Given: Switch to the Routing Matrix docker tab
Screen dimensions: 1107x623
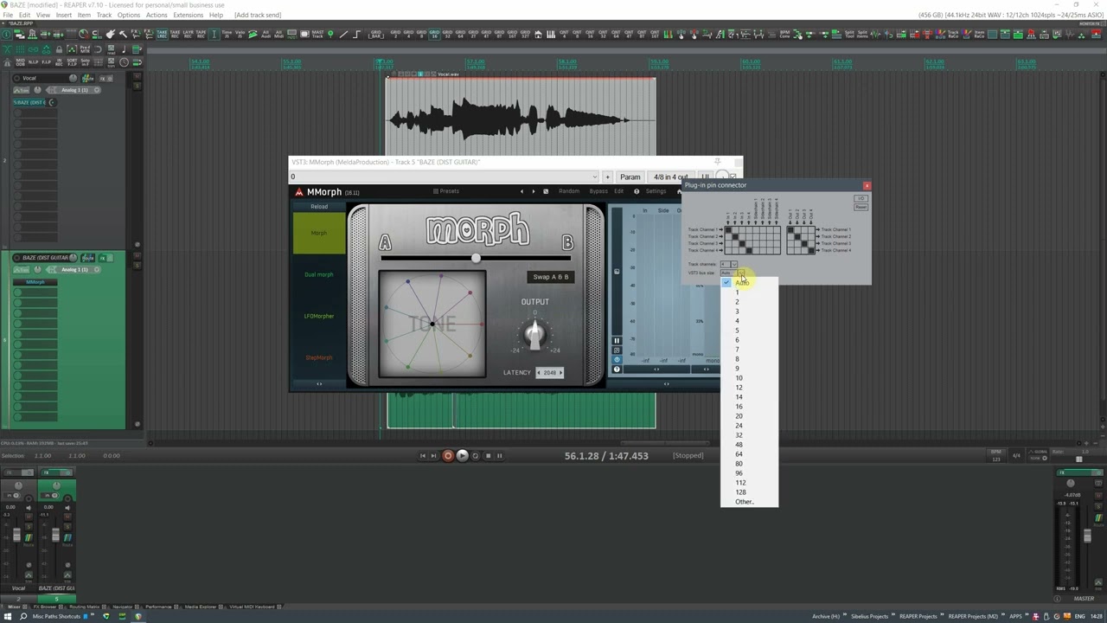Looking at the screenshot, I should click(x=86, y=607).
